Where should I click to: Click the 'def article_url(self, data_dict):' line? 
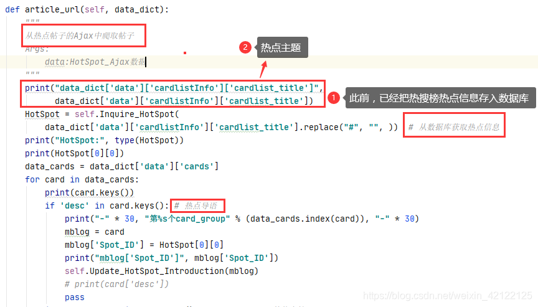coord(87,9)
